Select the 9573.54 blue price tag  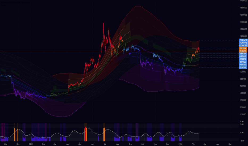(243, 54)
